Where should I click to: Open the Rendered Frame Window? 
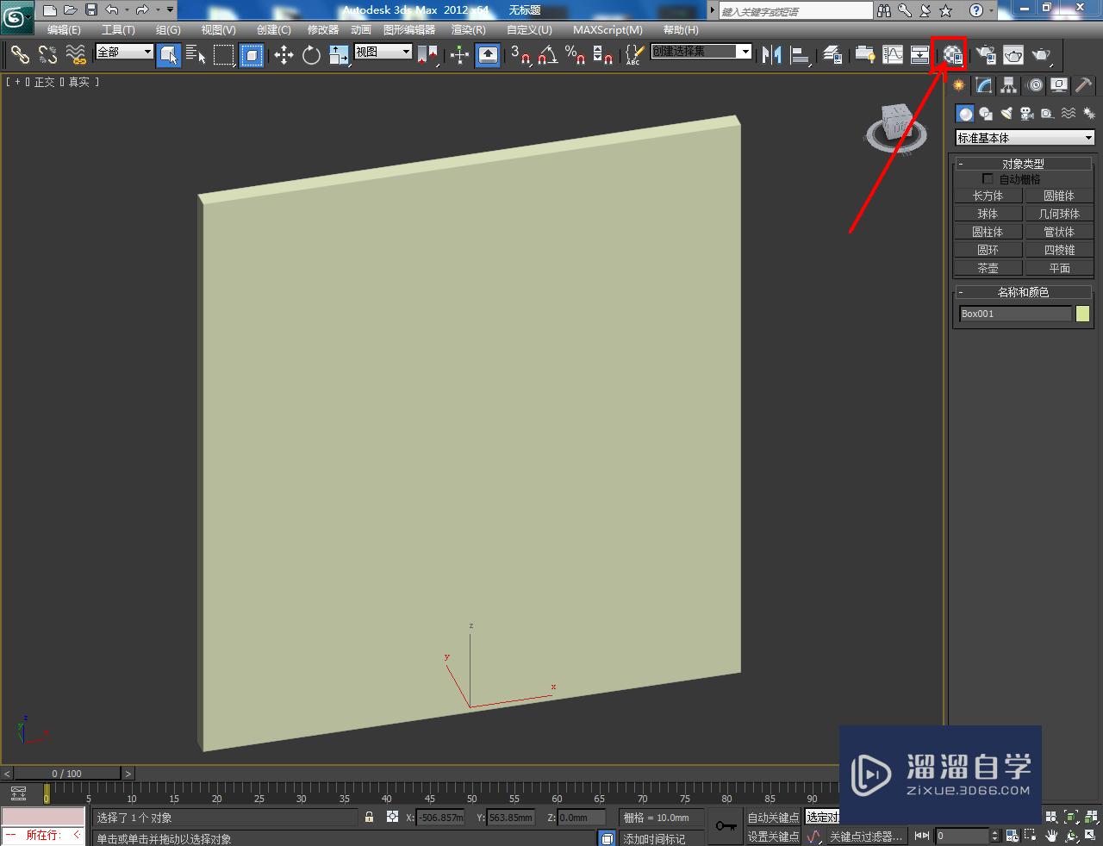(1013, 54)
